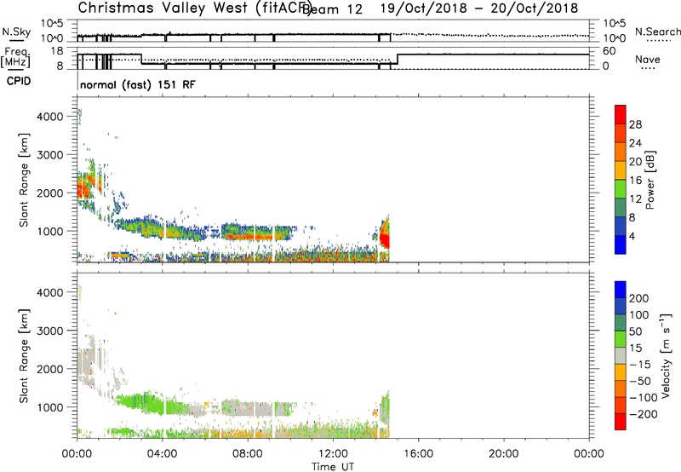Screen dimensions: 681x472
Task: Click the '200' value on Velocity colorbar
Action: (x=639, y=298)
